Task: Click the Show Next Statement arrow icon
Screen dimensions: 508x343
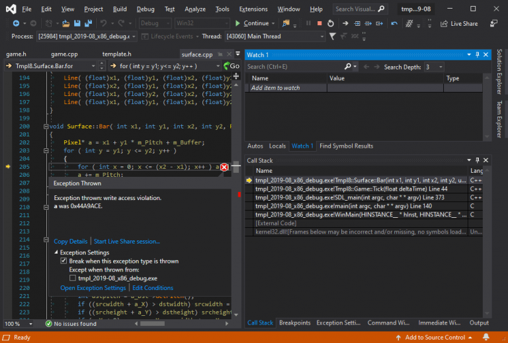Action: point(345,23)
